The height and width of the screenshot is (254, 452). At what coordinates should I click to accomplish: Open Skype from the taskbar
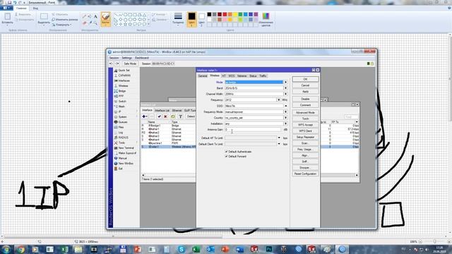pos(182,249)
